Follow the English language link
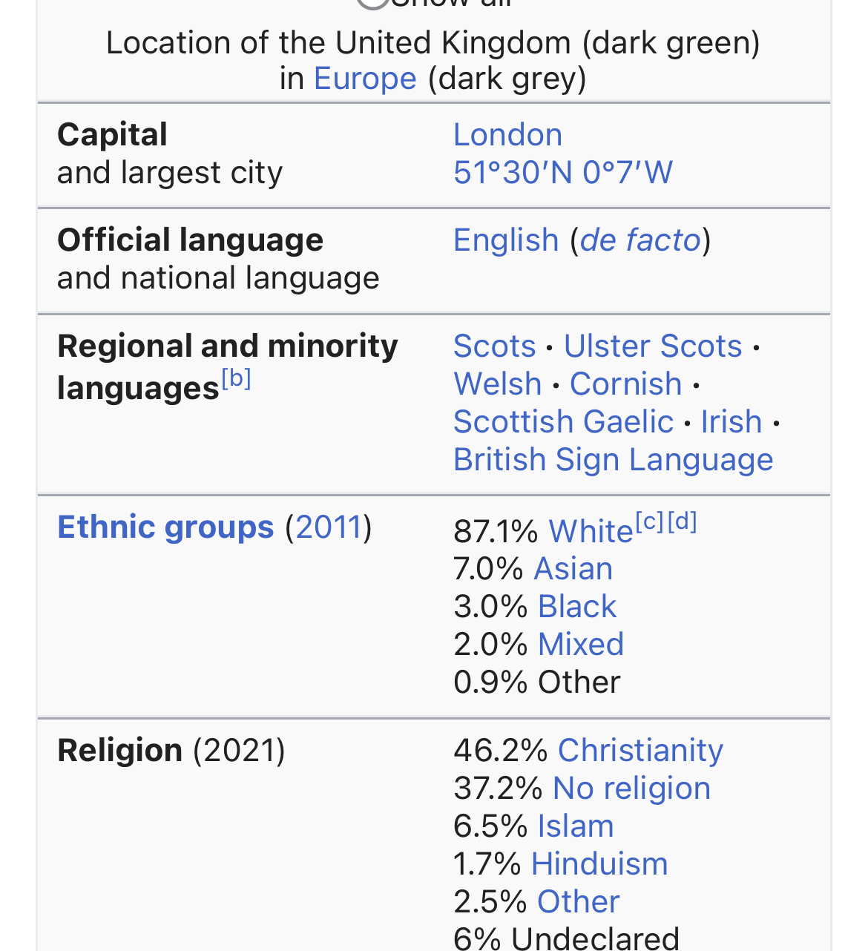 [506, 240]
